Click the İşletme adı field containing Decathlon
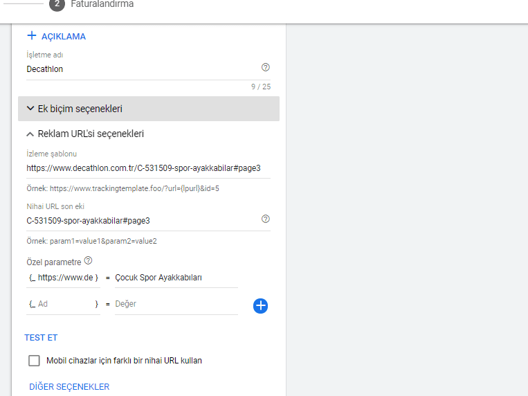Image resolution: width=528 pixels, height=396 pixels. point(138,69)
